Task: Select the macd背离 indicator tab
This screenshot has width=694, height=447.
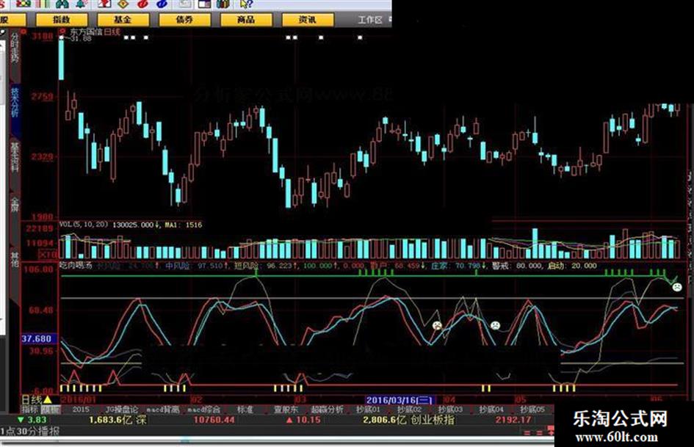Action: point(163,410)
